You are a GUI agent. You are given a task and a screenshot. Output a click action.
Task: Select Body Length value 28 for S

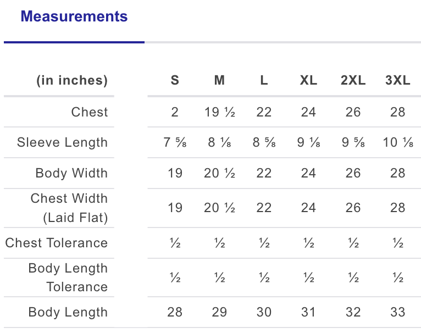click(175, 312)
